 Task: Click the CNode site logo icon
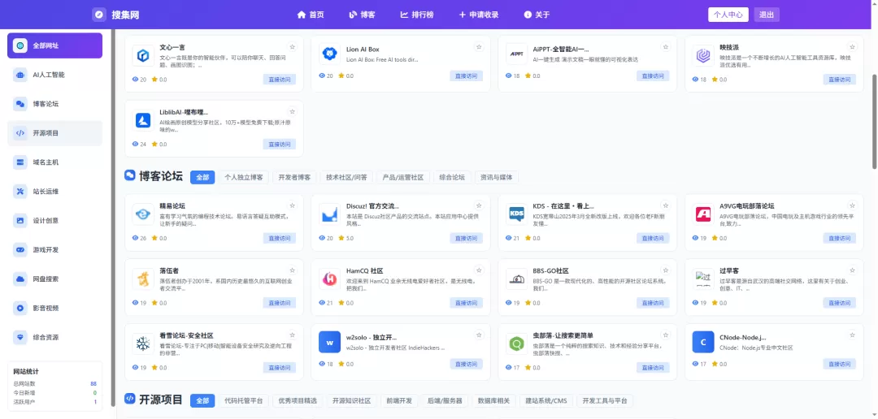point(702,343)
